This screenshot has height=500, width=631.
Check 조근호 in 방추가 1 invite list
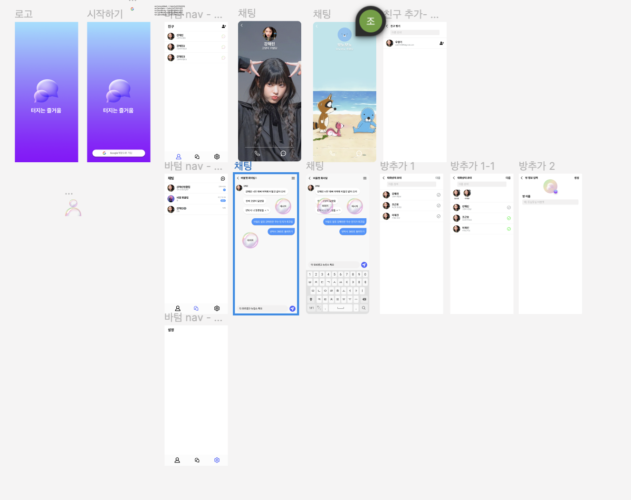click(x=439, y=205)
